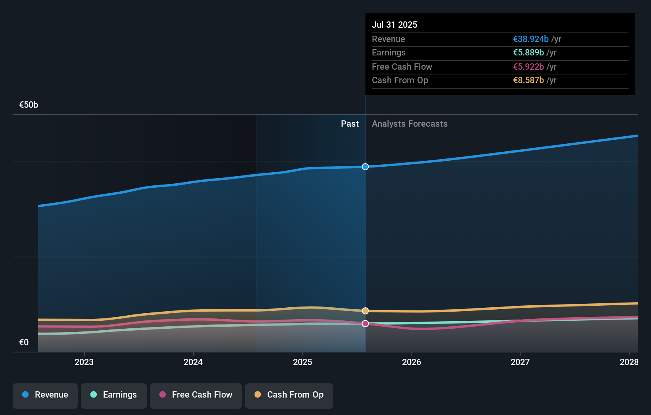Click the Jul 31 2025 tooltip header
Viewport: 651px width, 415px height.
tap(394, 25)
